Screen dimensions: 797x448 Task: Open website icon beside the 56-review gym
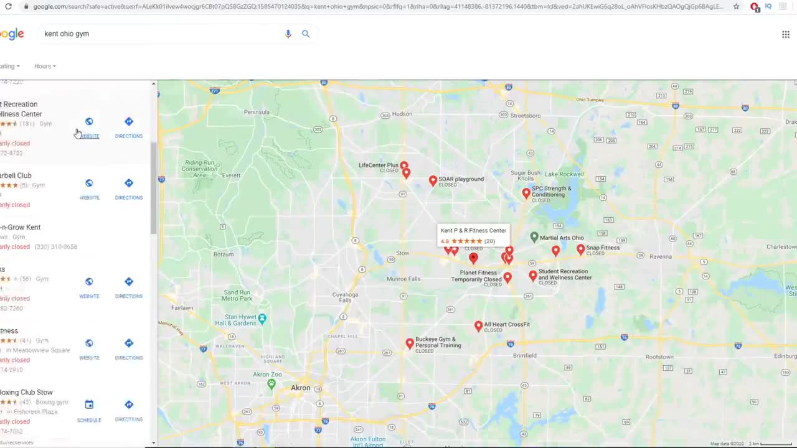89,281
